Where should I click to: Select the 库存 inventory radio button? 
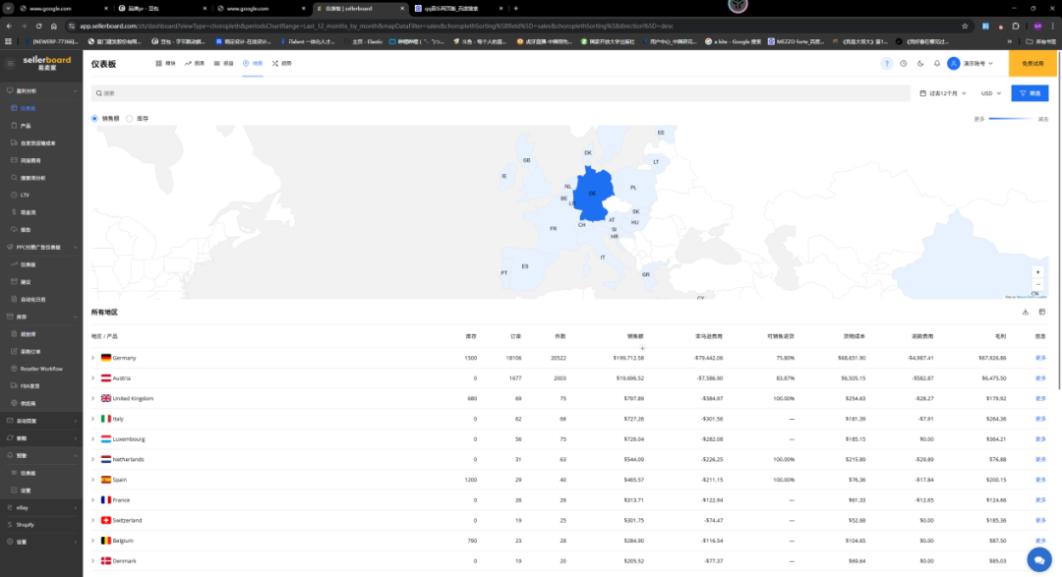130,119
